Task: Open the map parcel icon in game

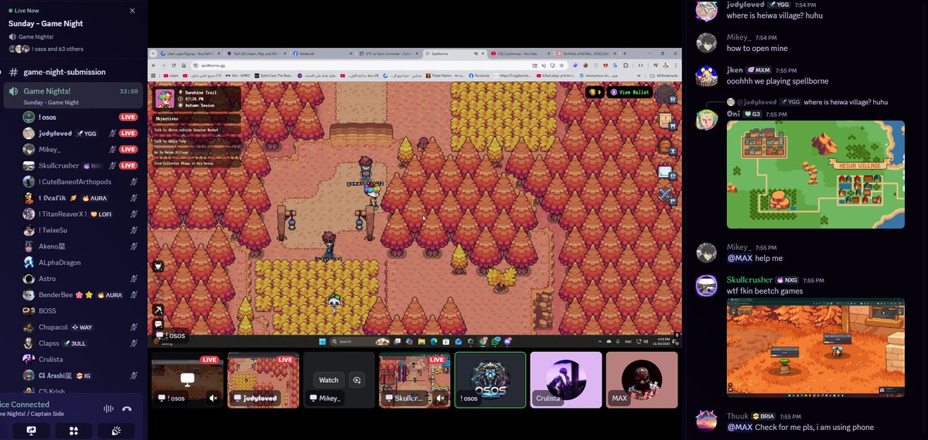Action: [x=664, y=121]
